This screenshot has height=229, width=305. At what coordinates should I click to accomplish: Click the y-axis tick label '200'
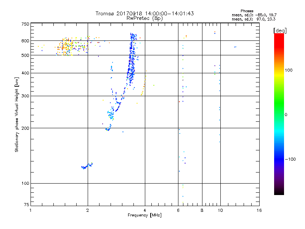pyautogui.click(x=25, y=128)
